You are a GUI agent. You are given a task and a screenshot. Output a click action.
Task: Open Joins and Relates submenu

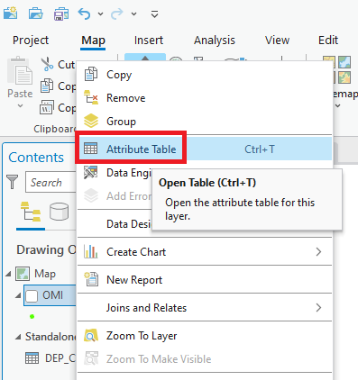(x=205, y=307)
